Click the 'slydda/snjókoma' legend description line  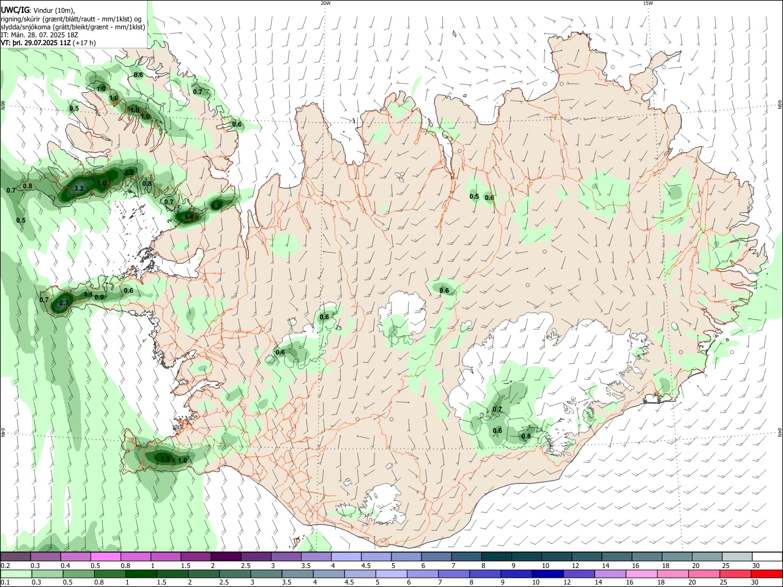(73, 27)
